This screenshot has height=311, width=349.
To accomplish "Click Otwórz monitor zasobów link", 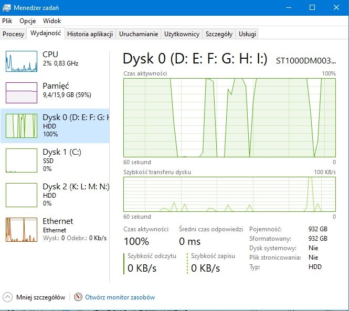I will click(120, 297).
